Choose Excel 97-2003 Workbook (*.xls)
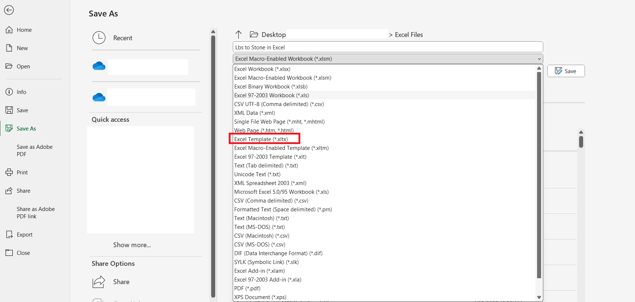 (384, 95)
